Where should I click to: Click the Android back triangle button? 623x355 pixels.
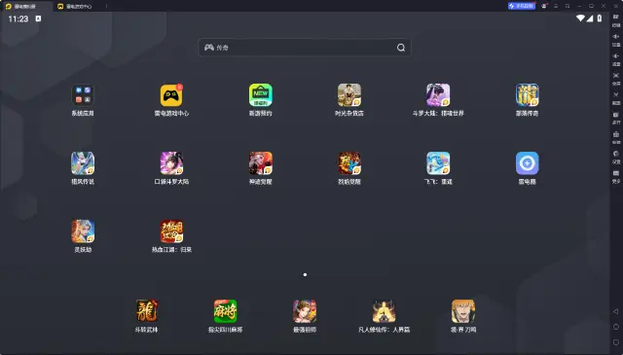616,311
